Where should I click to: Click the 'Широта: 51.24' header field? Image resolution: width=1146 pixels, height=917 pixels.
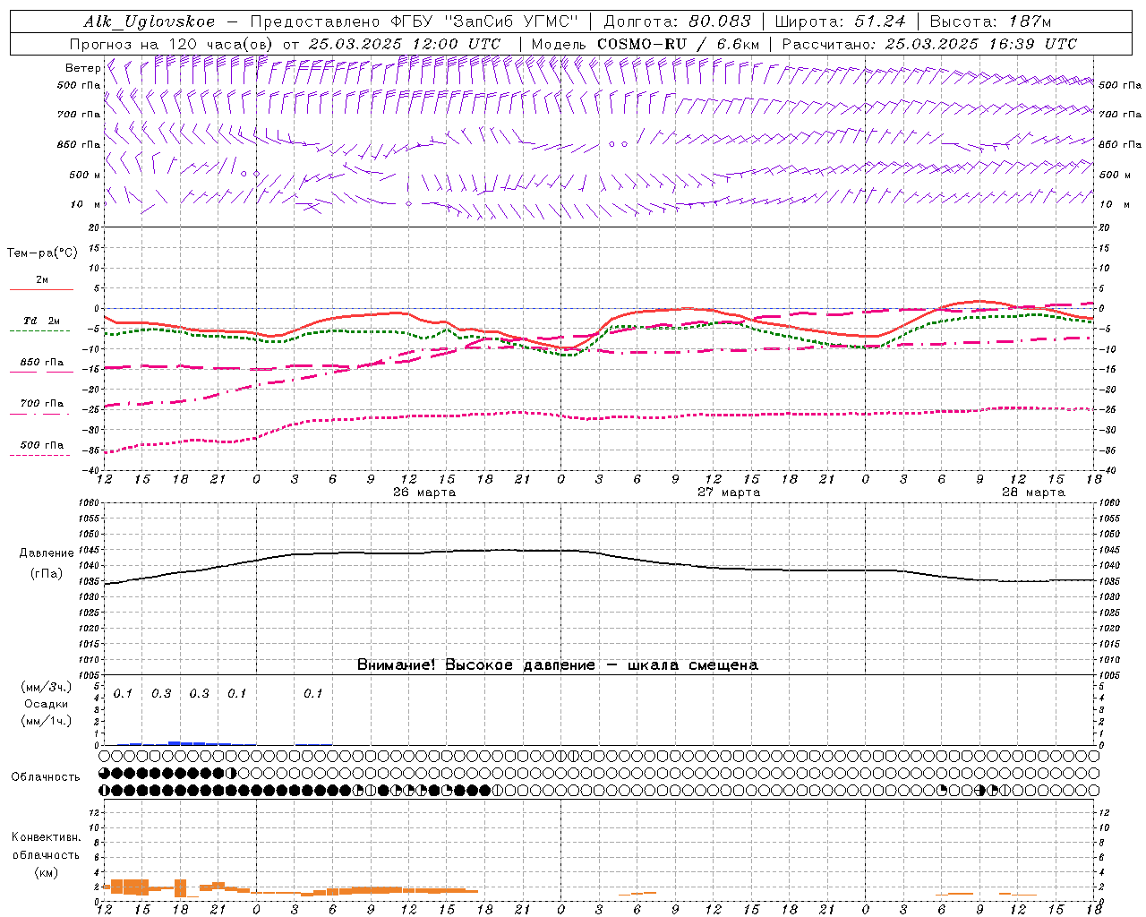coord(840,21)
